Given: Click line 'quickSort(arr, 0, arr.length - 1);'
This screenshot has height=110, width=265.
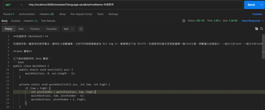Looking at the screenshot, I should [x=50, y=73].
